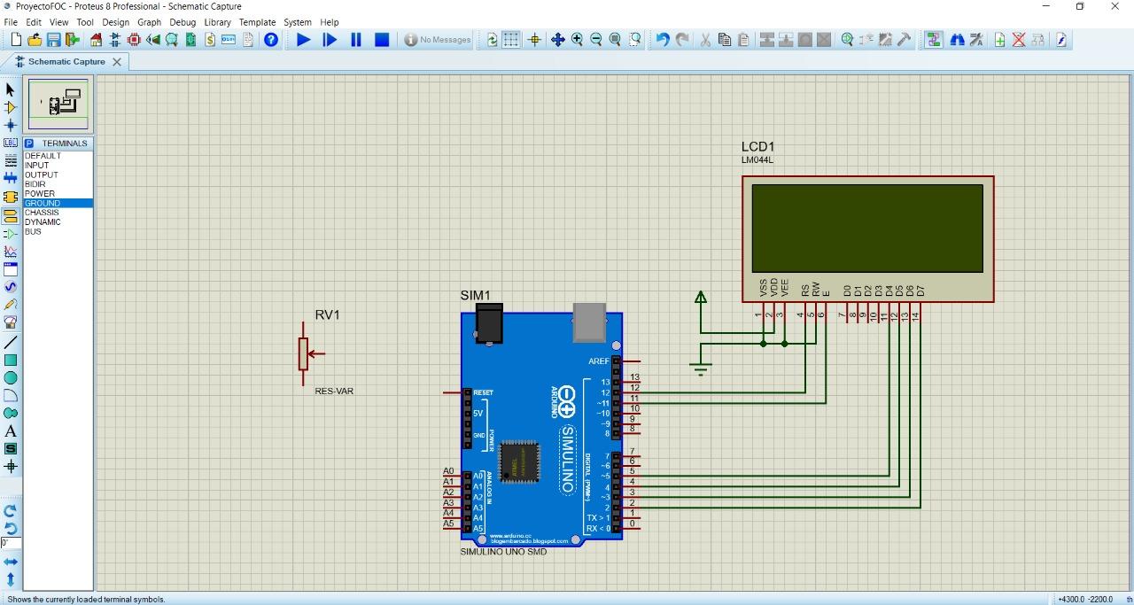Open the No Messages simulation log
The height and width of the screenshot is (605, 1134).
click(x=438, y=40)
